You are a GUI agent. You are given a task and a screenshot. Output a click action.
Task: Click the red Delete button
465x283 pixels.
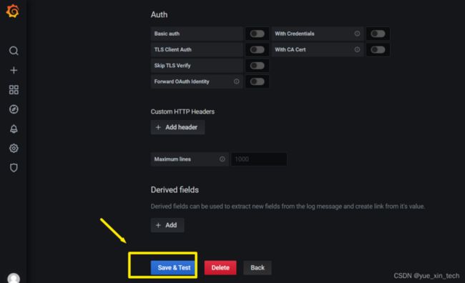point(220,267)
